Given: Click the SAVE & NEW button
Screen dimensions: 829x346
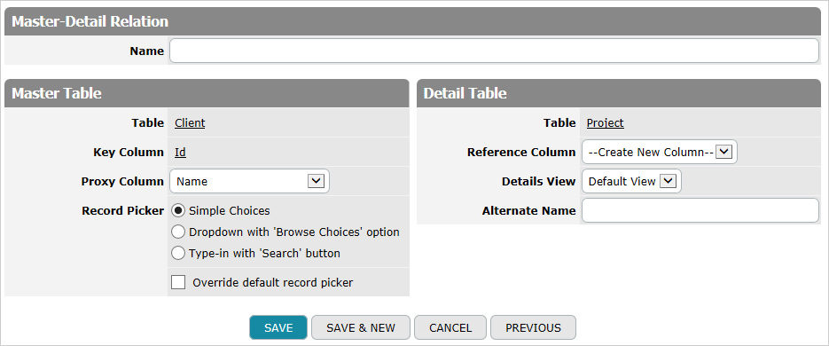Looking at the screenshot, I should tap(361, 327).
